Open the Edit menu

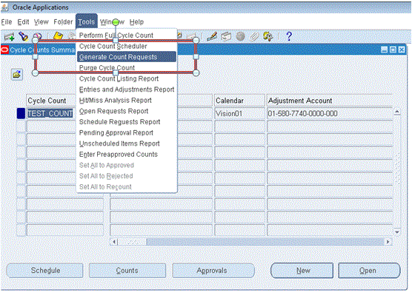[23, 22]
